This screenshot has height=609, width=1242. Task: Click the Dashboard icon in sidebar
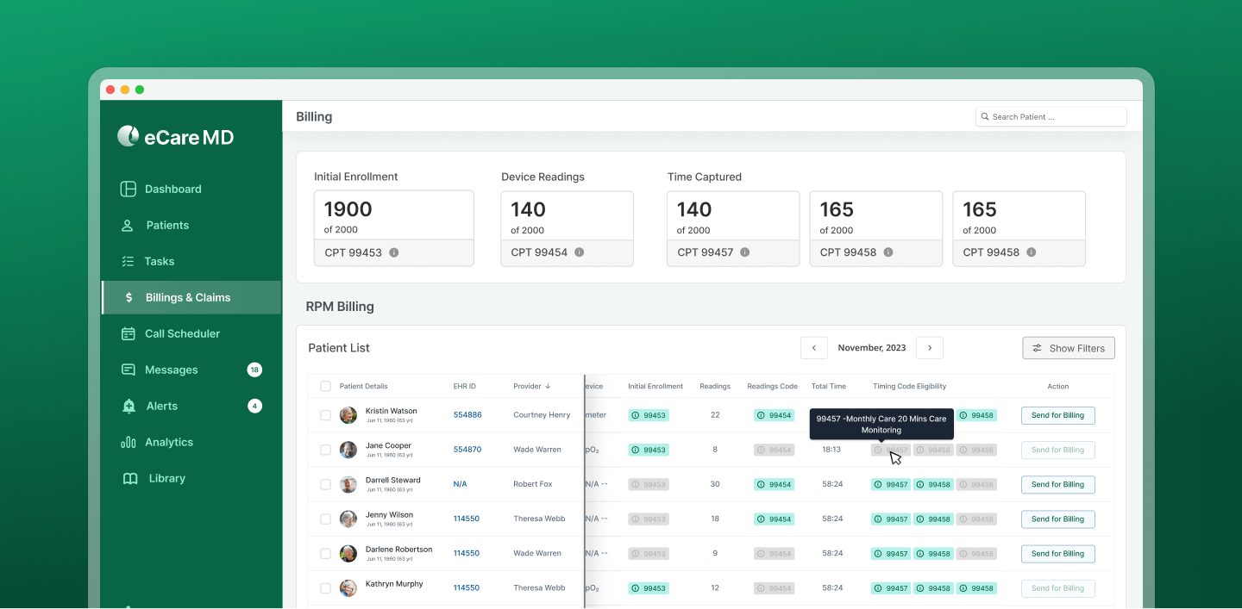(x=129, y=190)
